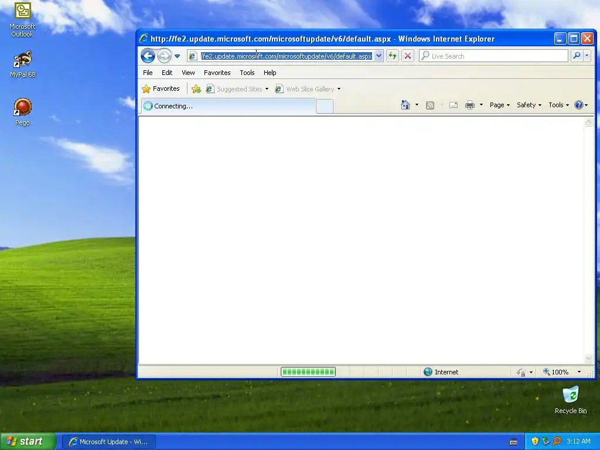Open the Safety command bar menu
This screenshot has height=450, width=600.
point(529,105)
